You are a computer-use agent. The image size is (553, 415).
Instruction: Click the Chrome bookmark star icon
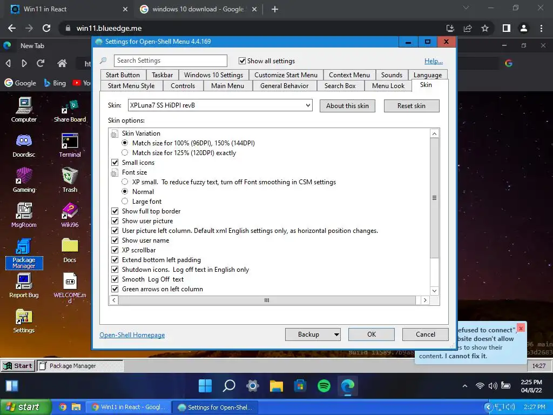(x=485, y=28)
